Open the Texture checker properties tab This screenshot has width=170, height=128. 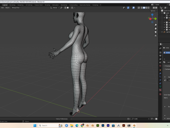coord(160,94)
